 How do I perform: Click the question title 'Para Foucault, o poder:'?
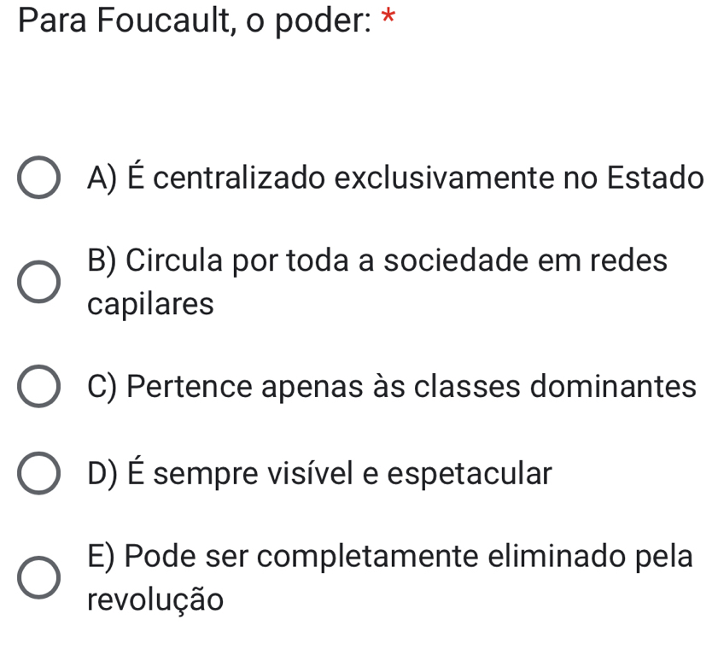pos(195,20)
